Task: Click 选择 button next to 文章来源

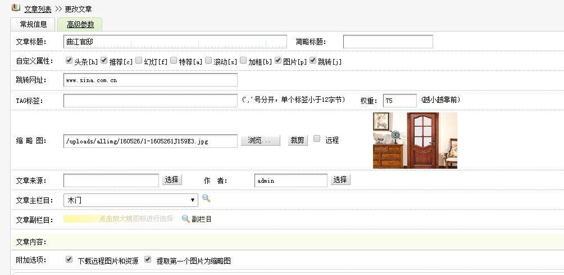Action: pos(172,179)
